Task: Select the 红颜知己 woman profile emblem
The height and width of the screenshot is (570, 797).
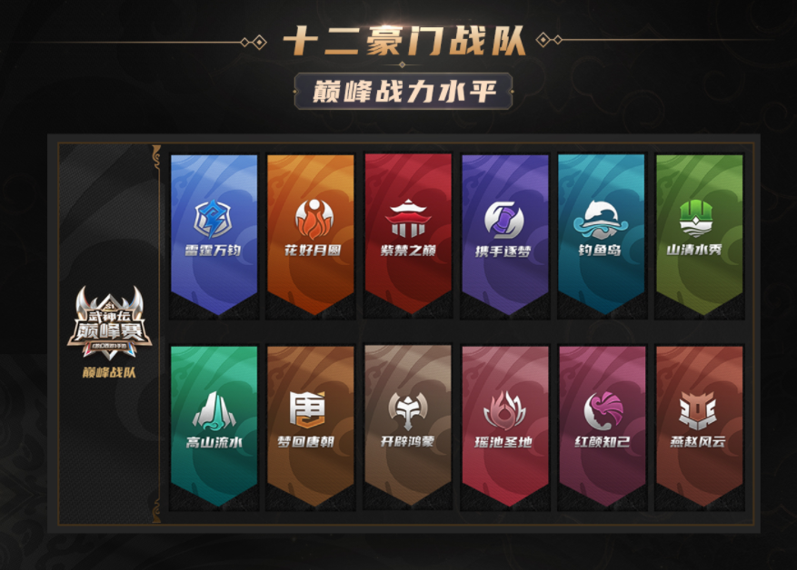Action: (x=603, y=410)
